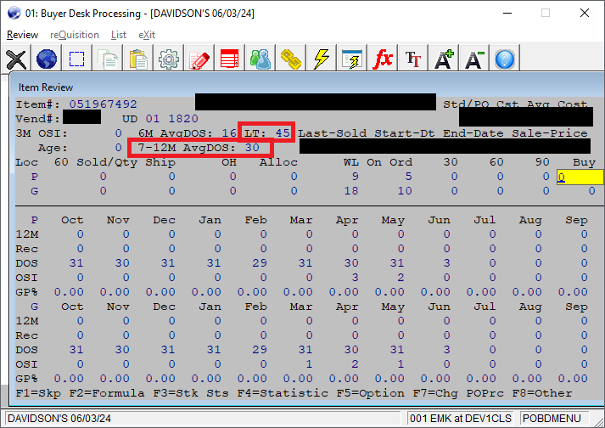Viewport: 605px width, 428px height.
Task: Click the Item Review panel title
Action: click(46, 87)
